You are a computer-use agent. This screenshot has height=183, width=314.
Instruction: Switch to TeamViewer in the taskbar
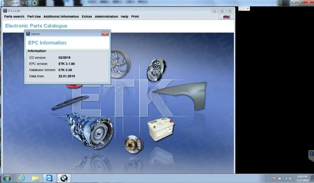point(50,178)
